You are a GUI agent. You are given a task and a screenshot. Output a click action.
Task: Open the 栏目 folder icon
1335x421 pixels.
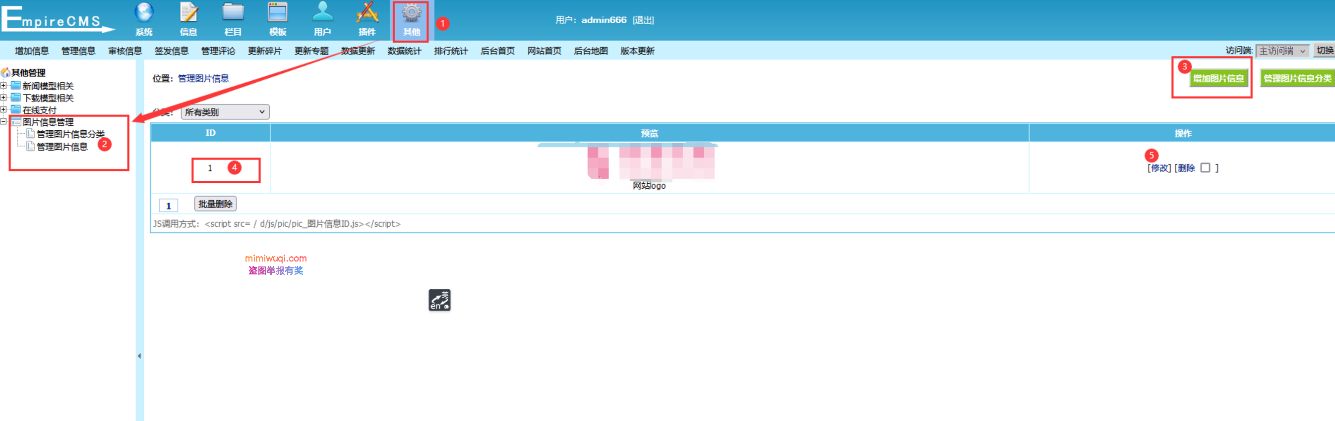point(233,12)
